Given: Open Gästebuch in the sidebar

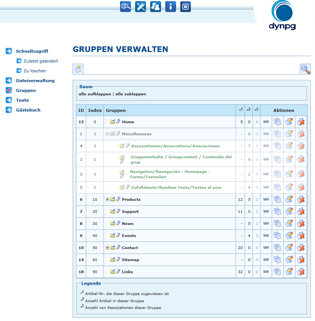Looking at the screenshot, I should (28, 110).
